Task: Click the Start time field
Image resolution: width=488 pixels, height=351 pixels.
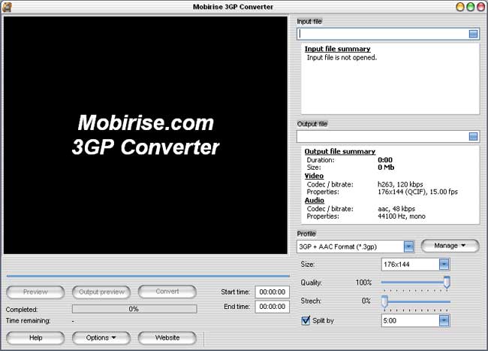Action: pyautogui.click(x=273, y=292)
